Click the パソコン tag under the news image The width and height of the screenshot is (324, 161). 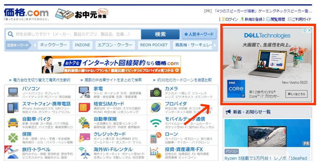coord(231,151)
